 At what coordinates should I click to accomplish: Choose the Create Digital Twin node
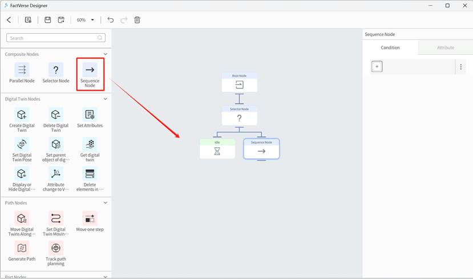(x=22, y=115)
